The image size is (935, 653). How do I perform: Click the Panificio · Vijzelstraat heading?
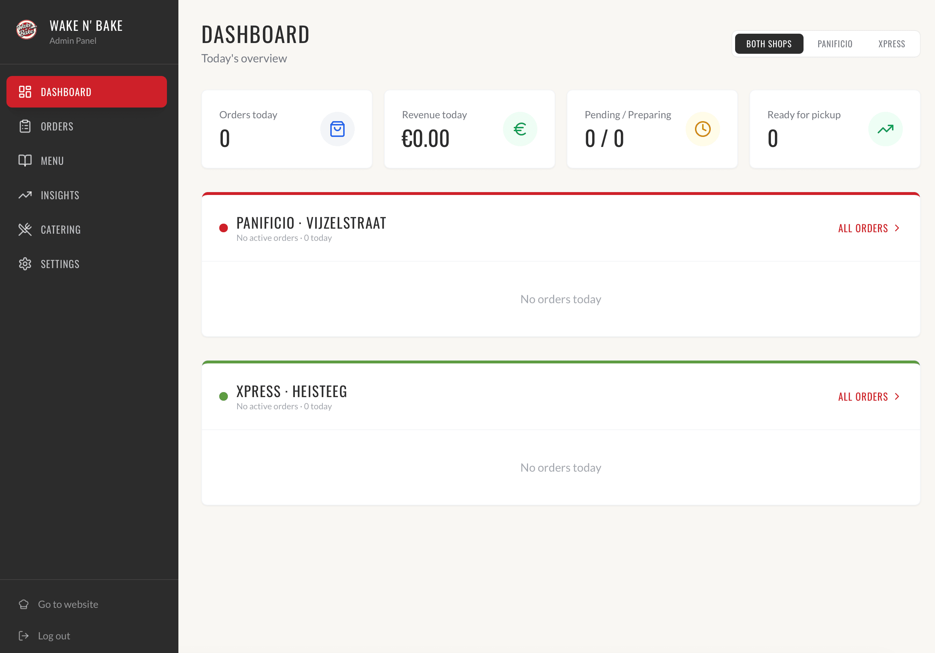[x=311, y=223]
